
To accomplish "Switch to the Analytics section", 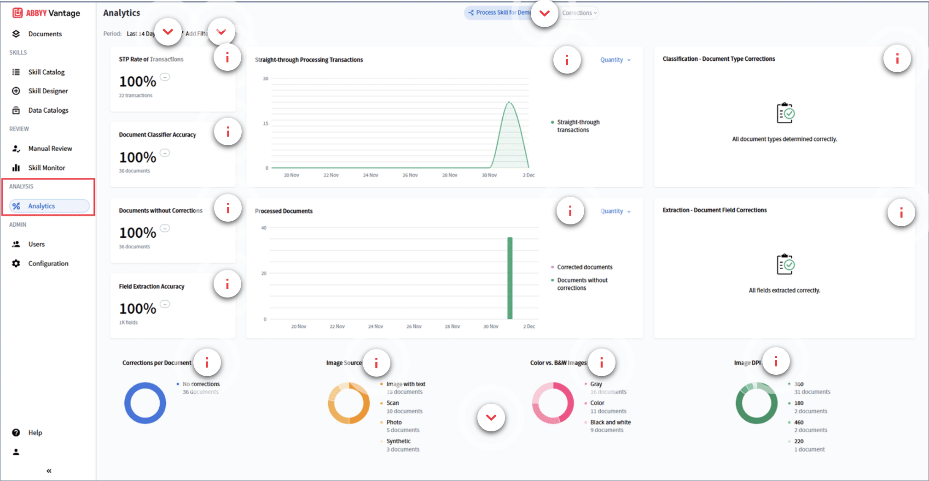I will tap(41, 206).
